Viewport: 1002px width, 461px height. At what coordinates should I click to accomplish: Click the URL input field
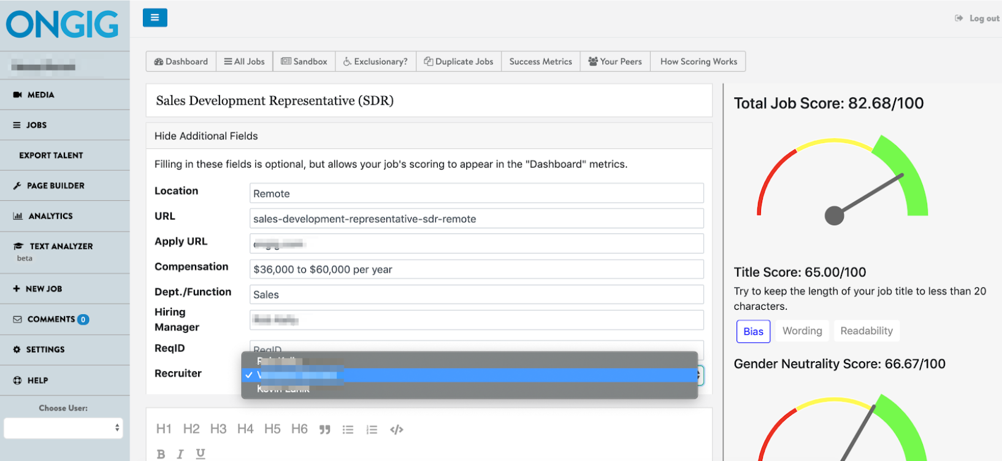tap(476, 219)
